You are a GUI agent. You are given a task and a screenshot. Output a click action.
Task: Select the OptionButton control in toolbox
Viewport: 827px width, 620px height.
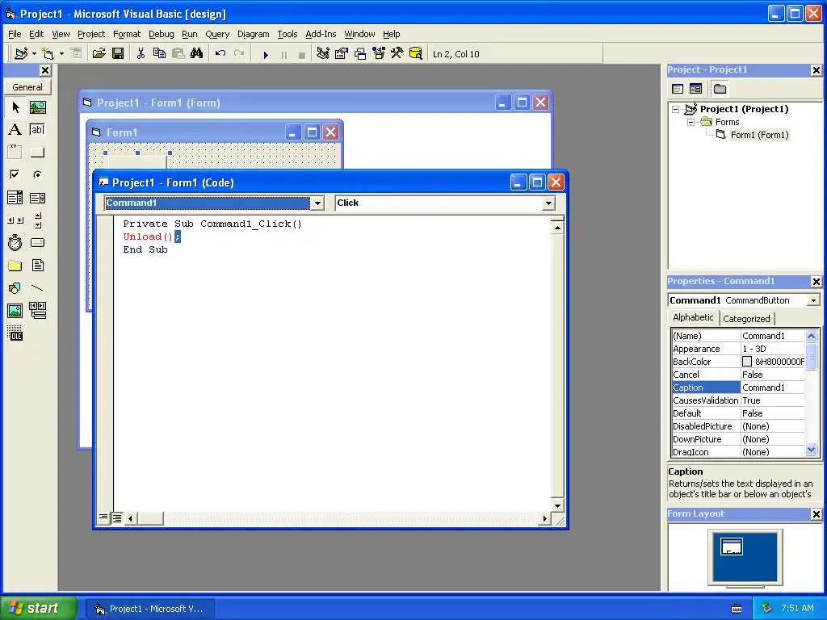[37, 174]
